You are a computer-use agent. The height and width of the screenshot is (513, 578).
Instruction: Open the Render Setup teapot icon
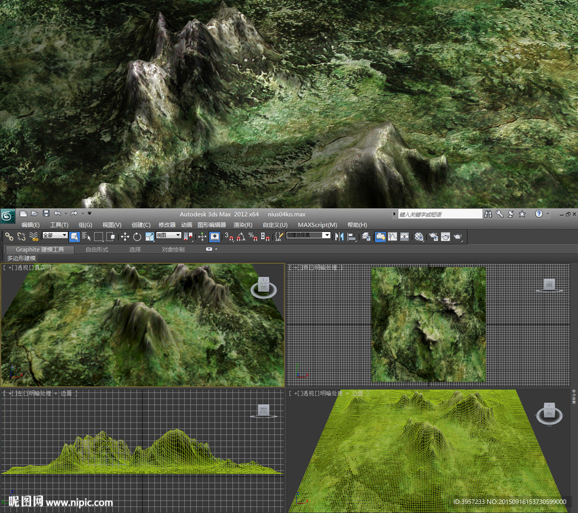pos(433,236)
